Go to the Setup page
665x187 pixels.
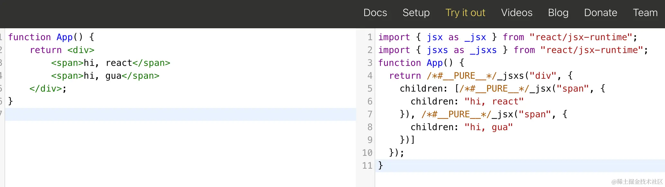(x=416, y=13)
